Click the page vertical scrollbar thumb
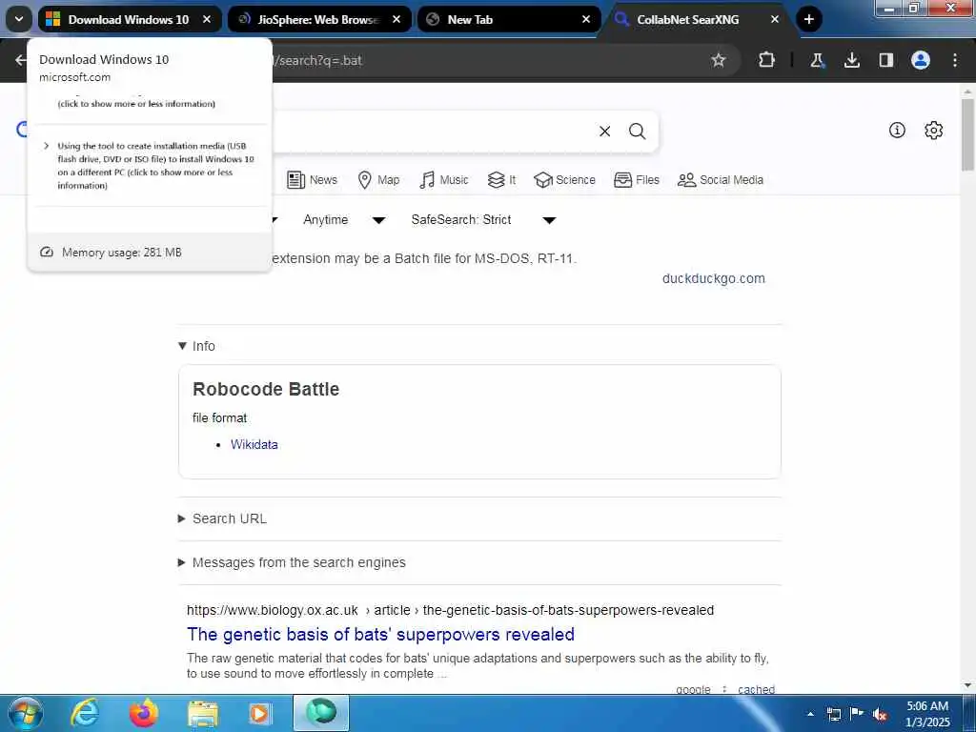The height and width of the screenshot is (732, 976). [967, 133]
